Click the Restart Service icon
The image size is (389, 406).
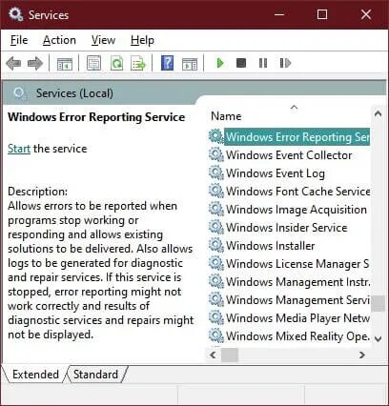click(x=285, y=63)
